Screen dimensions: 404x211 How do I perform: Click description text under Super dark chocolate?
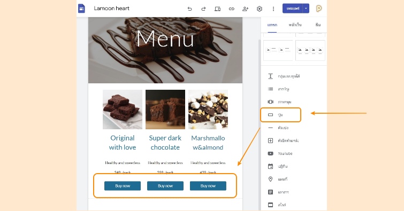coord(165,163)
